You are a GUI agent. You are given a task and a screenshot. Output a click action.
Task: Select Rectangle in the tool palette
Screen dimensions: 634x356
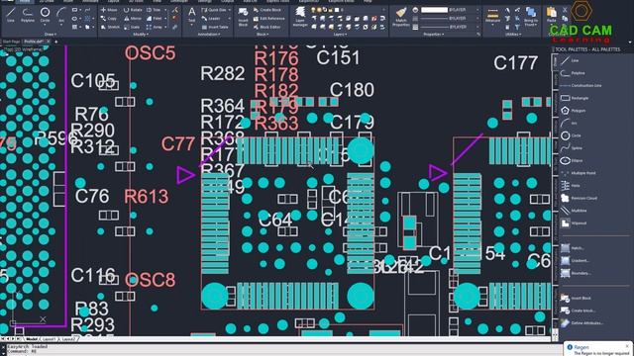[x=575, y=98]
